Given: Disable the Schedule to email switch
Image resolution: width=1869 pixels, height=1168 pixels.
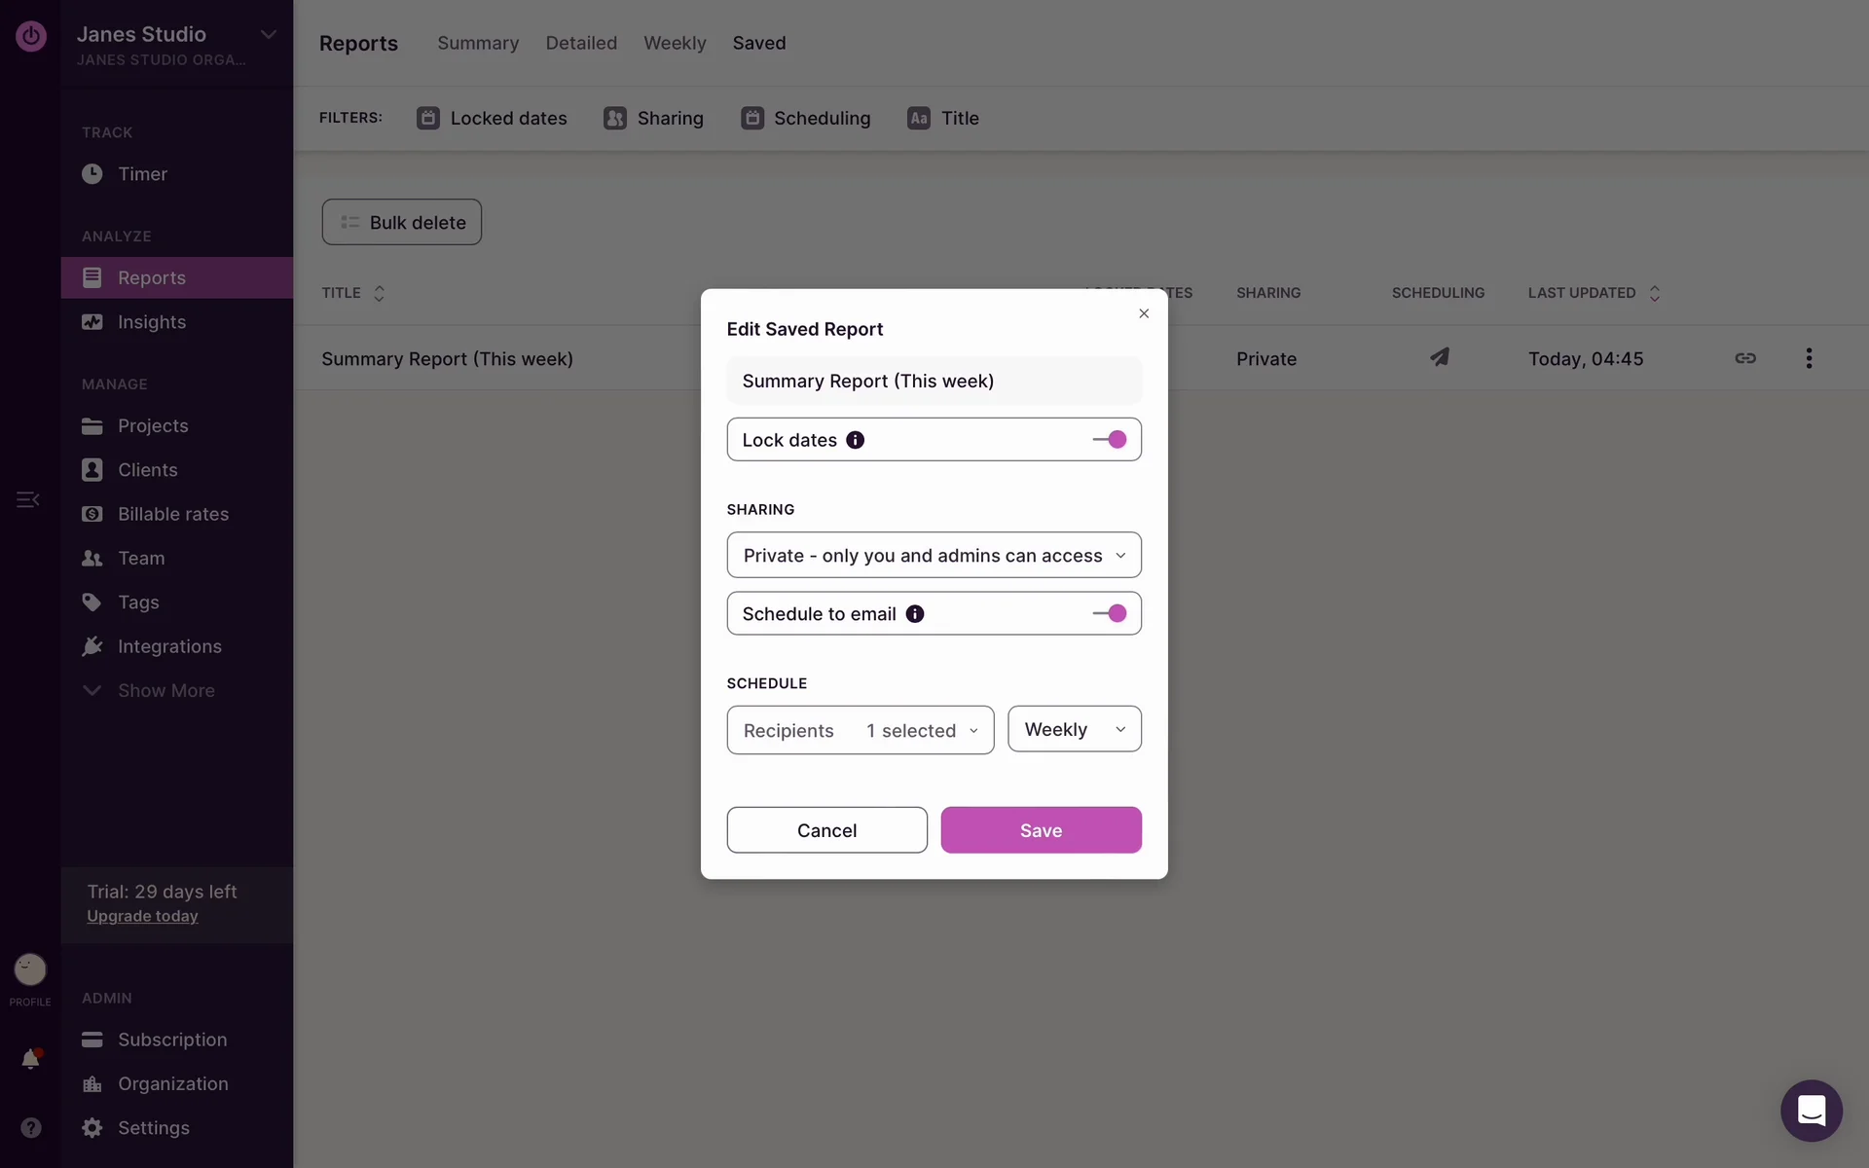Looking at the screenshot, I should 1110,614.
